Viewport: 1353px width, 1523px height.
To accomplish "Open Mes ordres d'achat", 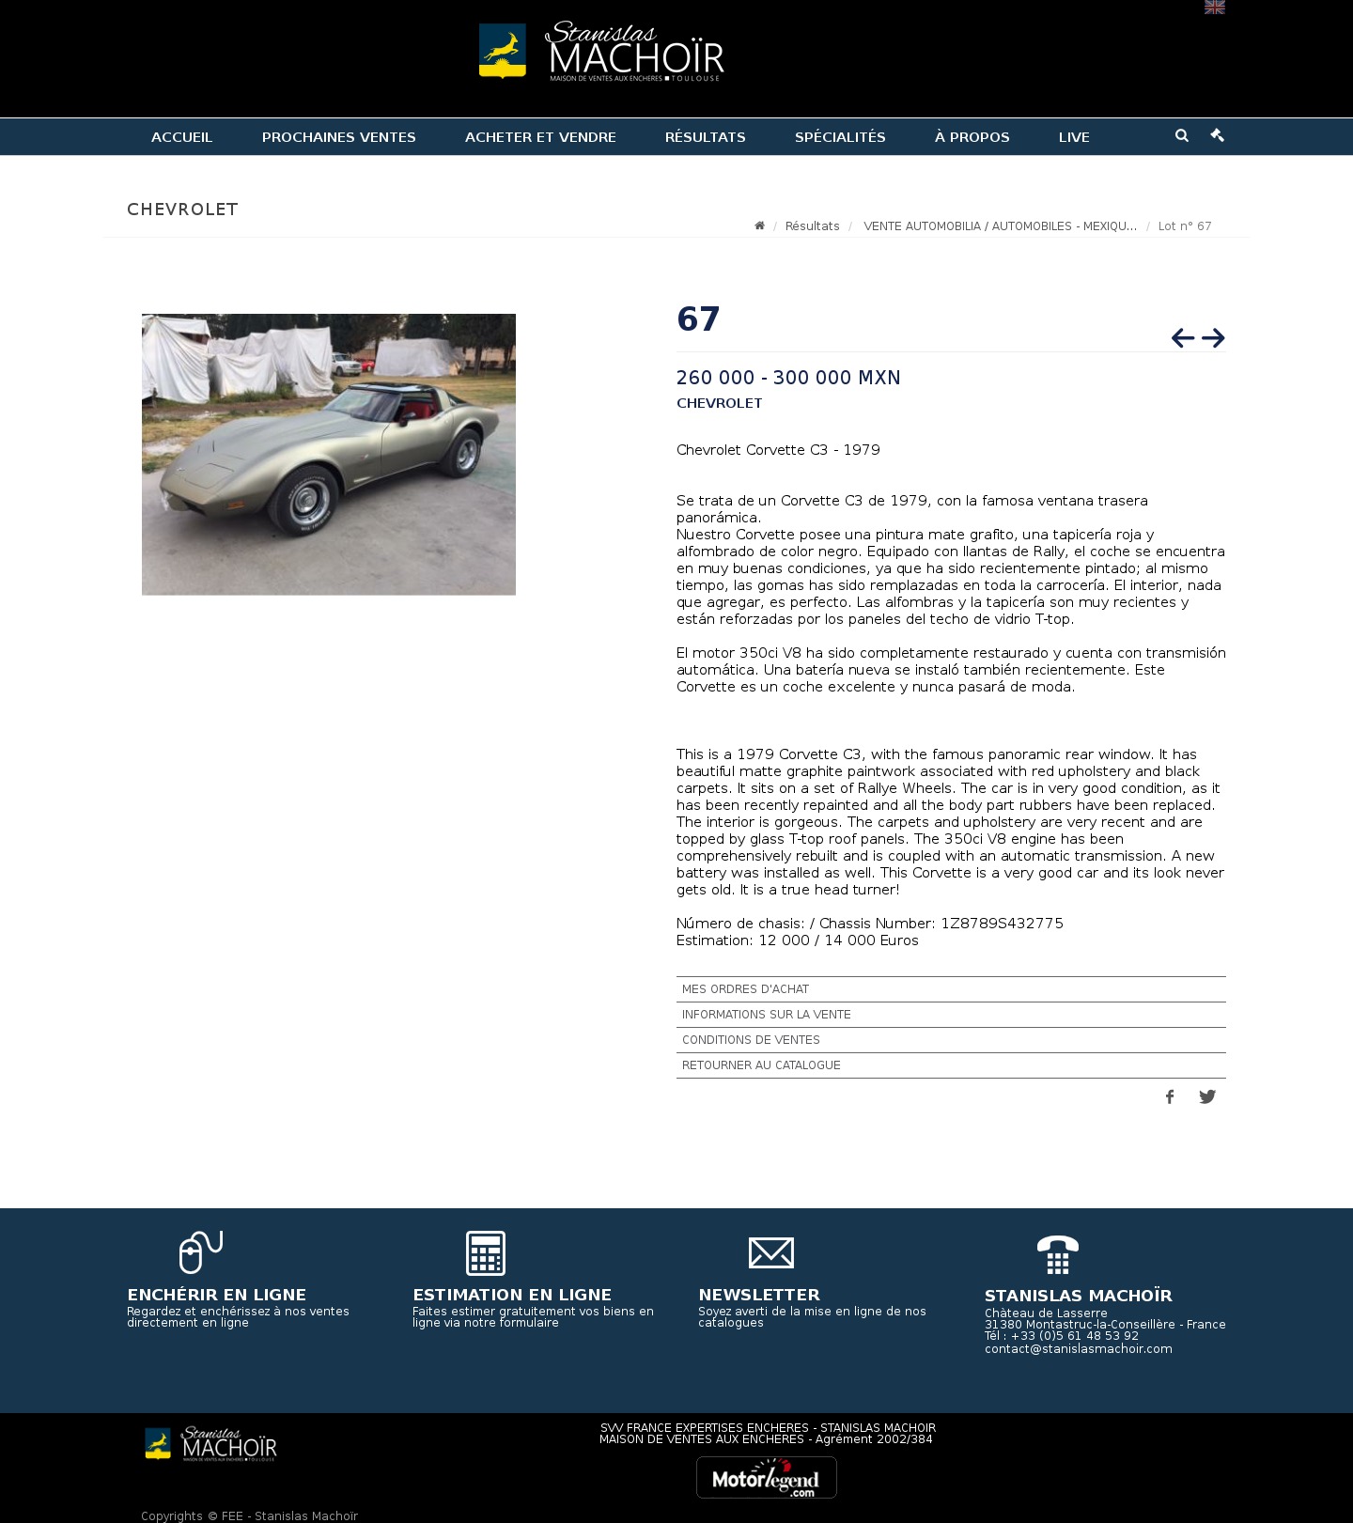I will tap(951, 989).
